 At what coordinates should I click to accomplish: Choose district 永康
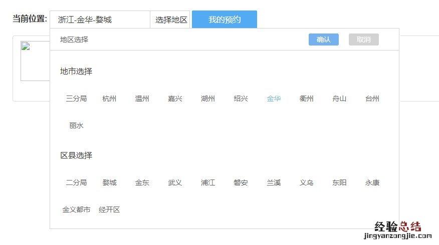coord(372,182)
